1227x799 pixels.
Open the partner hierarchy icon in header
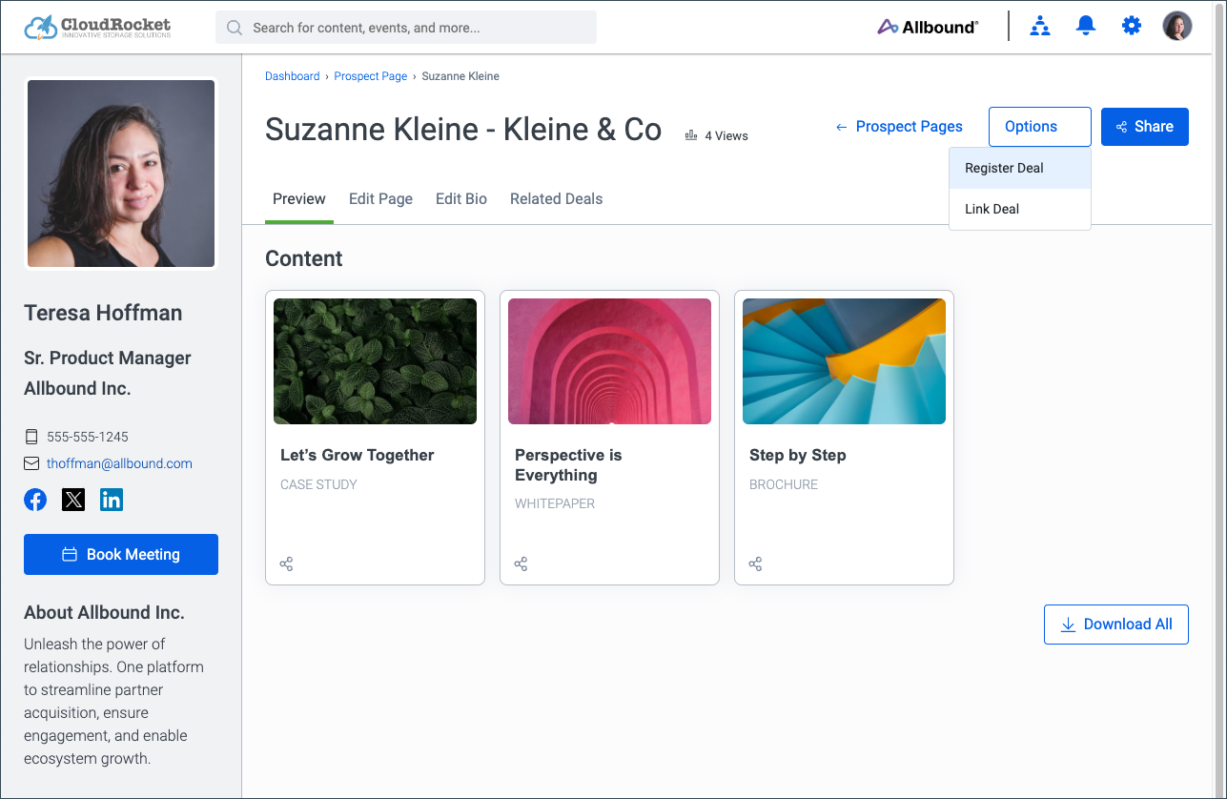[x=1040, y=26]
